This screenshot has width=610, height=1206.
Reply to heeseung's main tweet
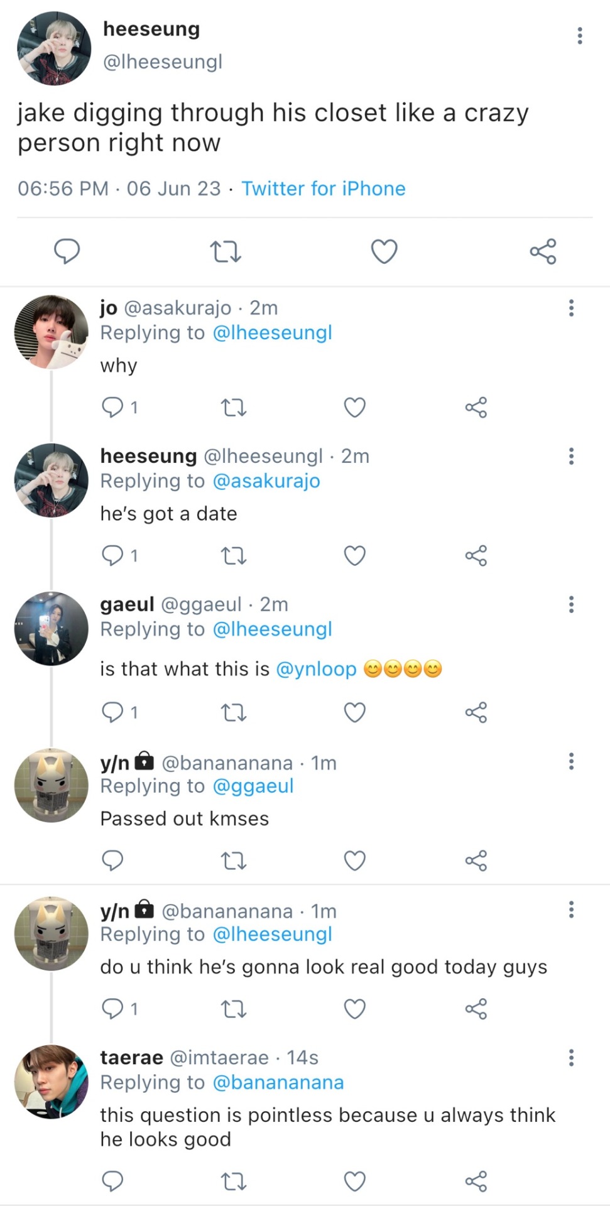point(67,252)
